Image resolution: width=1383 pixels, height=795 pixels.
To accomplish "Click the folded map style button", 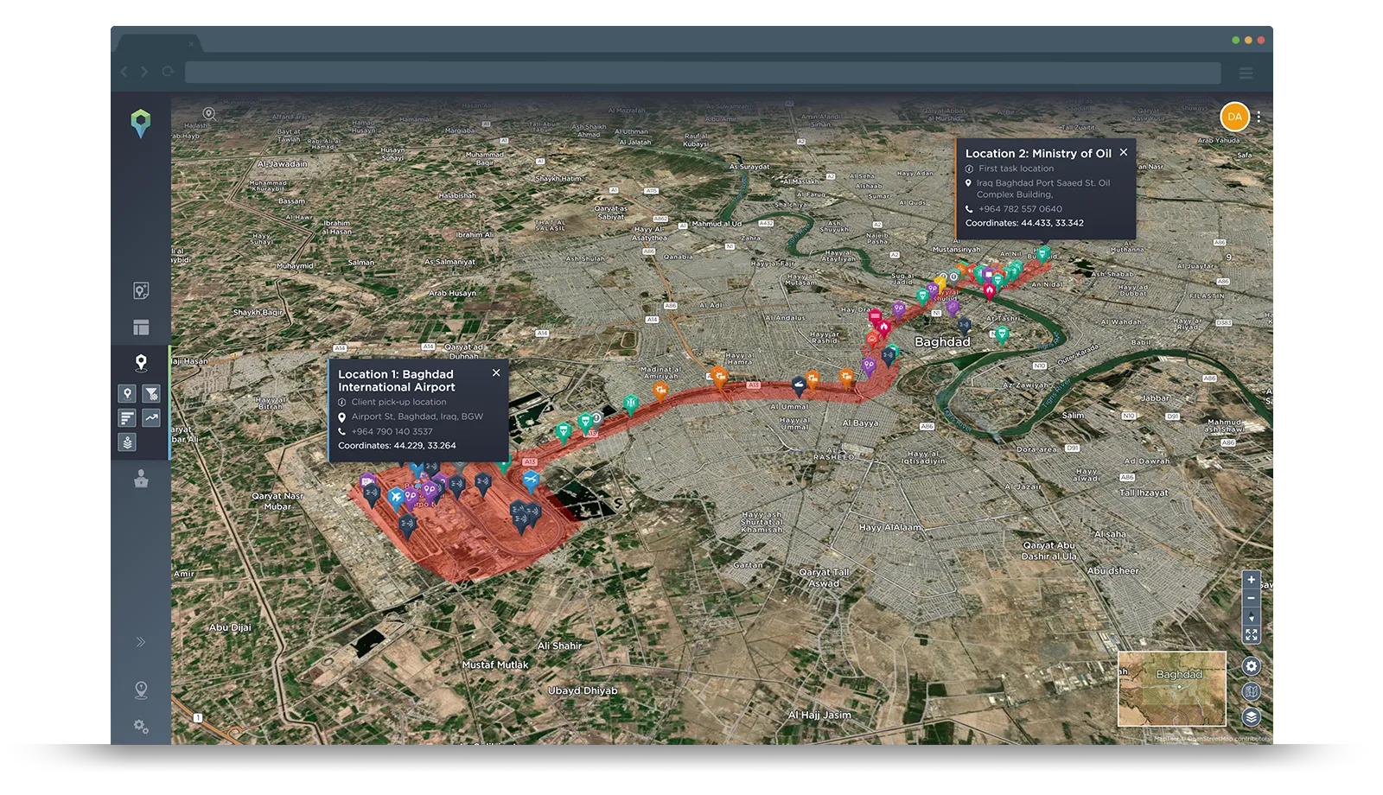I will 1251,691.
